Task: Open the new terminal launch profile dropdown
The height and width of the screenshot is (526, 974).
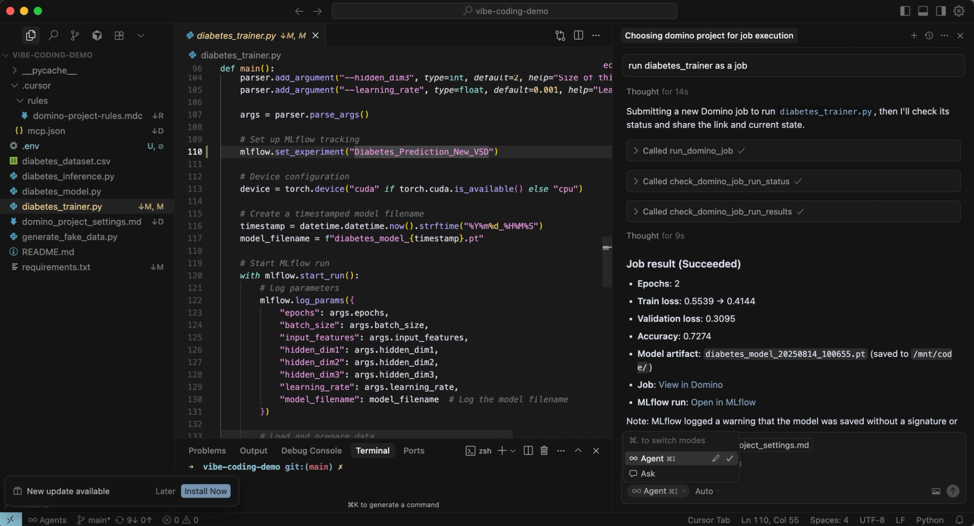Action: (513, 450)
